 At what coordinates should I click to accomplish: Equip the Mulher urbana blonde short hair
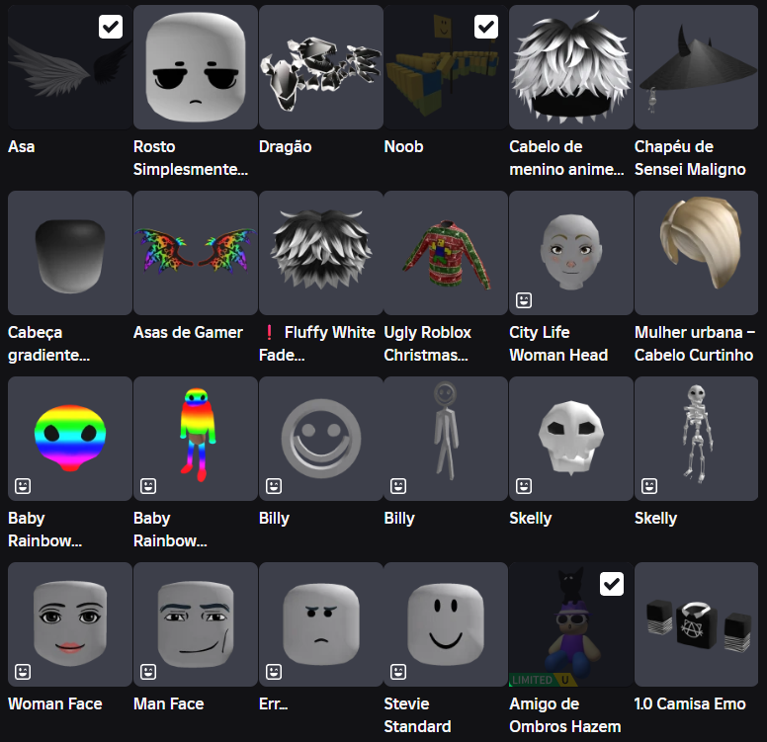[696, 253]
